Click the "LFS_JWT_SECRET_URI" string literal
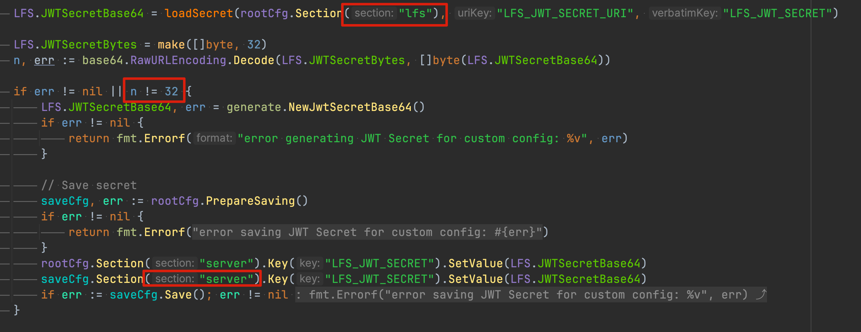 click(x=565, y=13)
